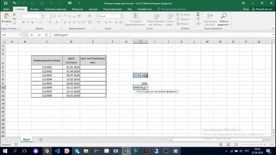Click the Wrap Text icon
Viewport: 276px width, 155px height.
point(90,16)
